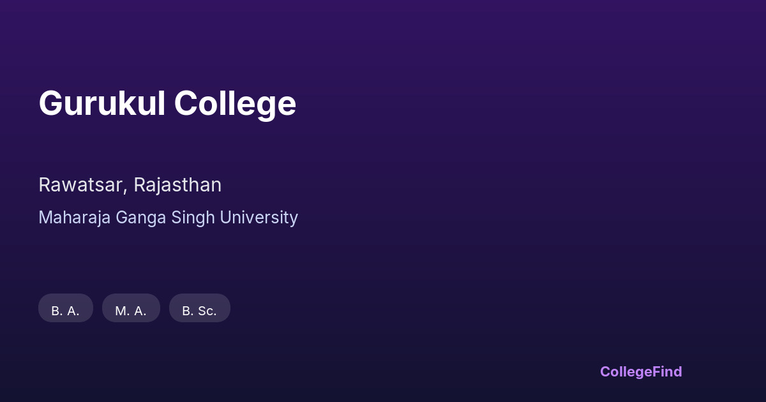
Task: Click the letter "G" starting Gurukul College
Action: pyautogui.click(x=50, y=103)
